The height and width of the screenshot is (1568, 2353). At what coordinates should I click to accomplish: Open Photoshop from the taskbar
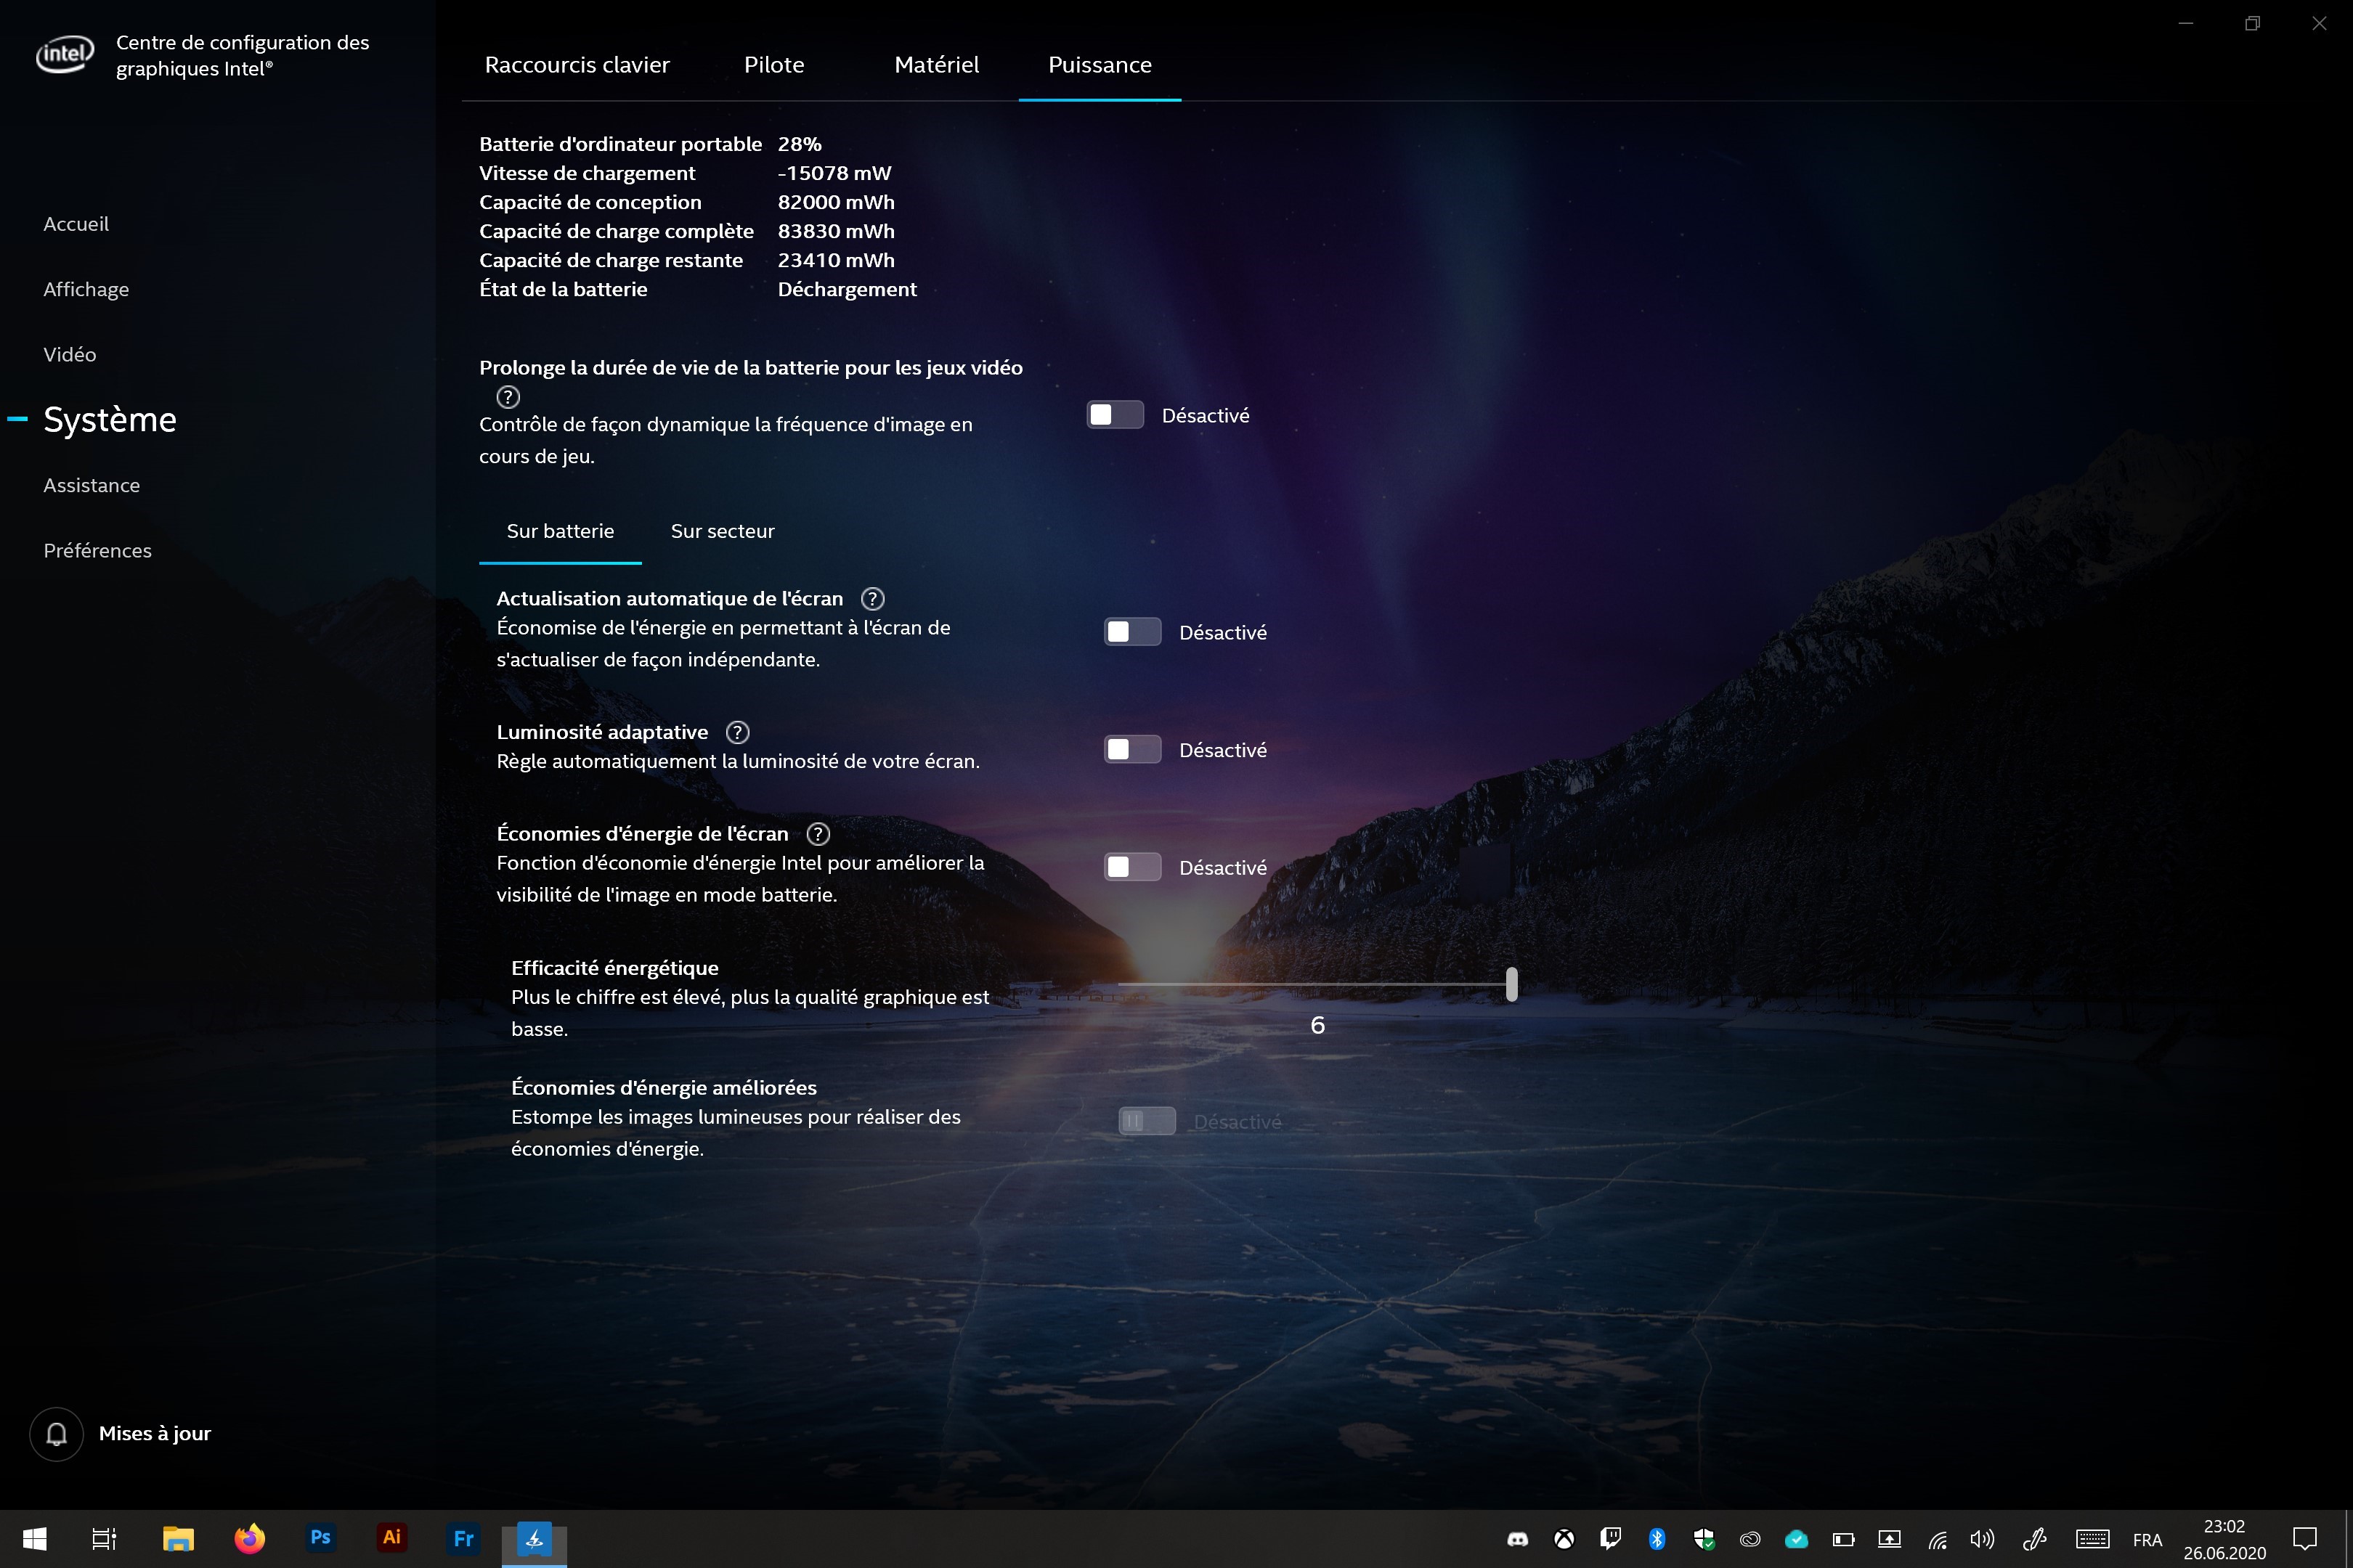[320, 1538]
